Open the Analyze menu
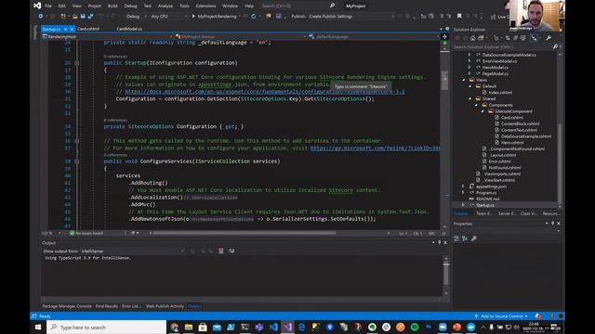 click(x=165, y=6)
